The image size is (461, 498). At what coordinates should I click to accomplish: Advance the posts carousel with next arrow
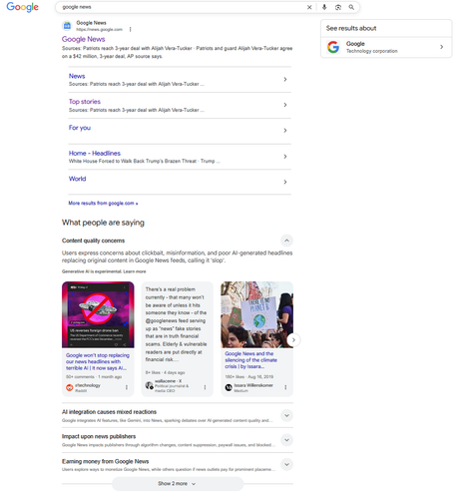tap(293, 340)
